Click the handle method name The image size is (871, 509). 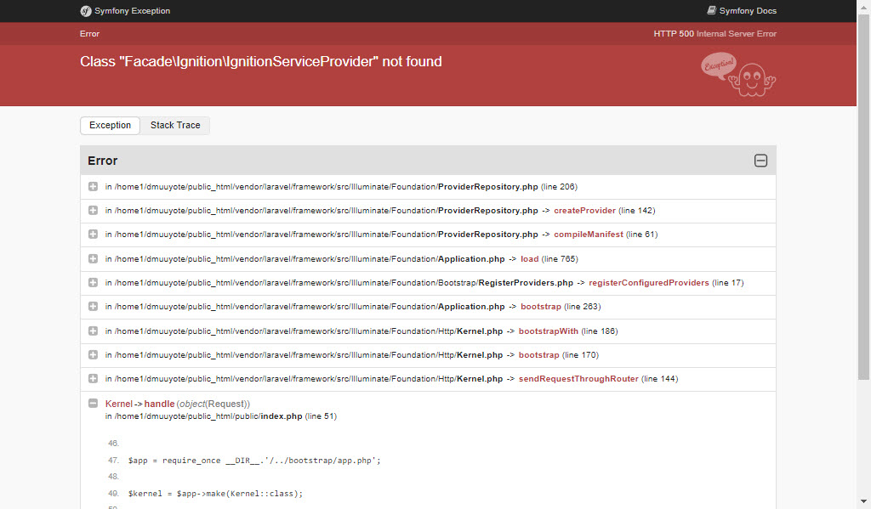(159, 404)
